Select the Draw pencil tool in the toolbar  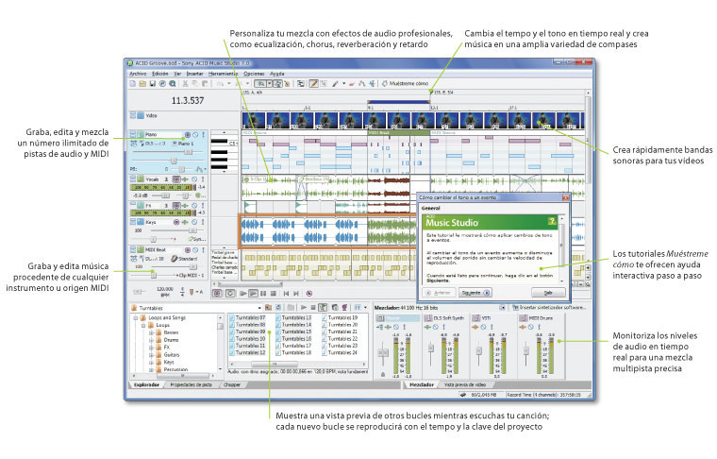point(313,84)
